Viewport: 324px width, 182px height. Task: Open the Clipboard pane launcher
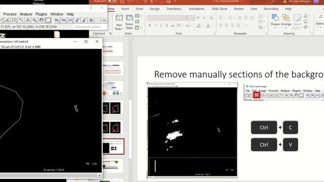(x=110, y=33)
